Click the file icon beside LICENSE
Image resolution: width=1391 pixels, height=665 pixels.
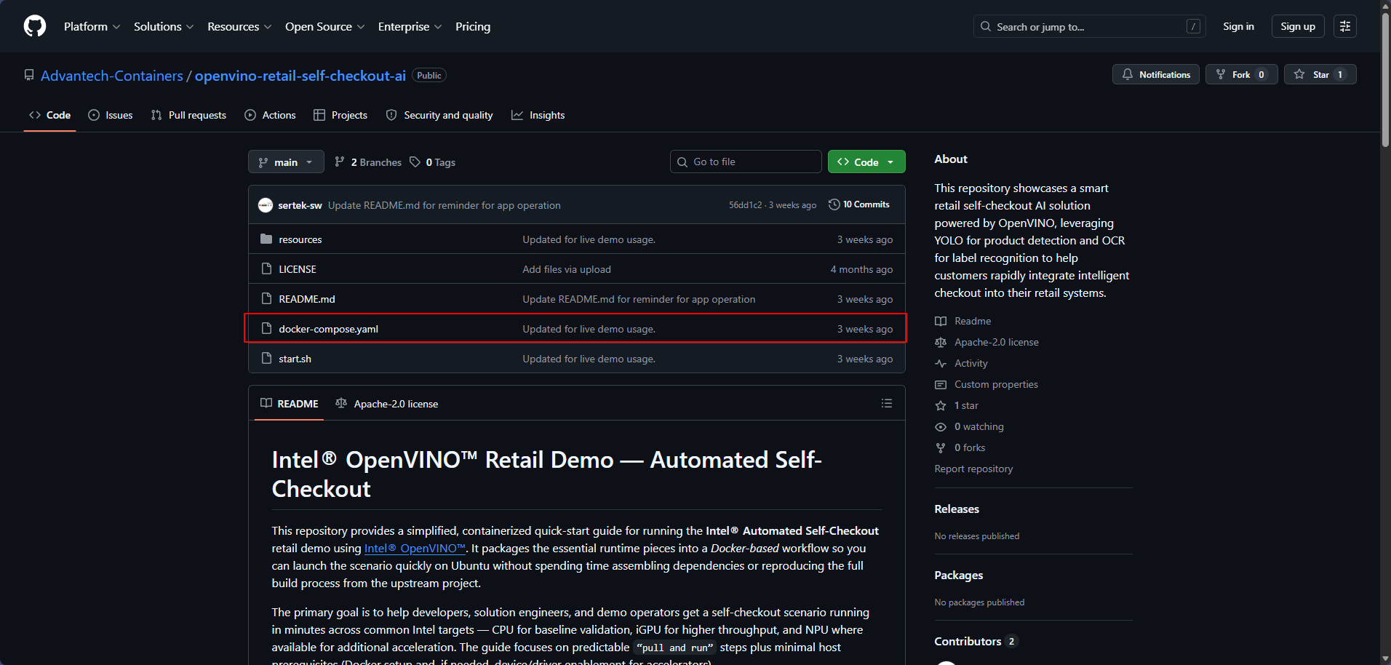266,269
